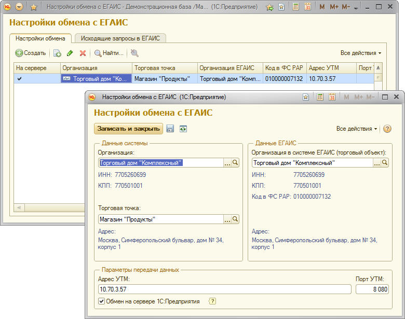
Task: Click the table vertical scrollbar up arrow
Action: (378, 68)
